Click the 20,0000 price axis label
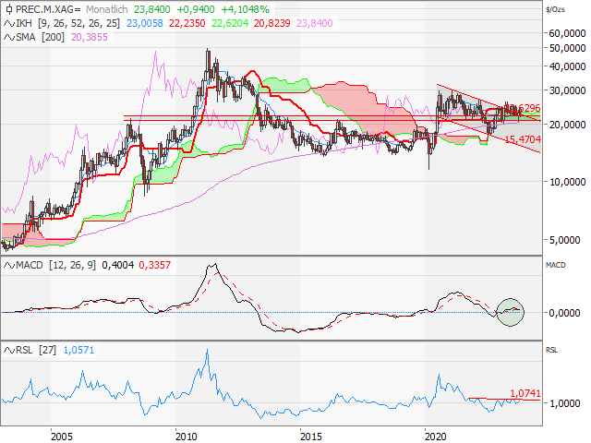Viewport: 591px width, 443px height. pos(567,124)
